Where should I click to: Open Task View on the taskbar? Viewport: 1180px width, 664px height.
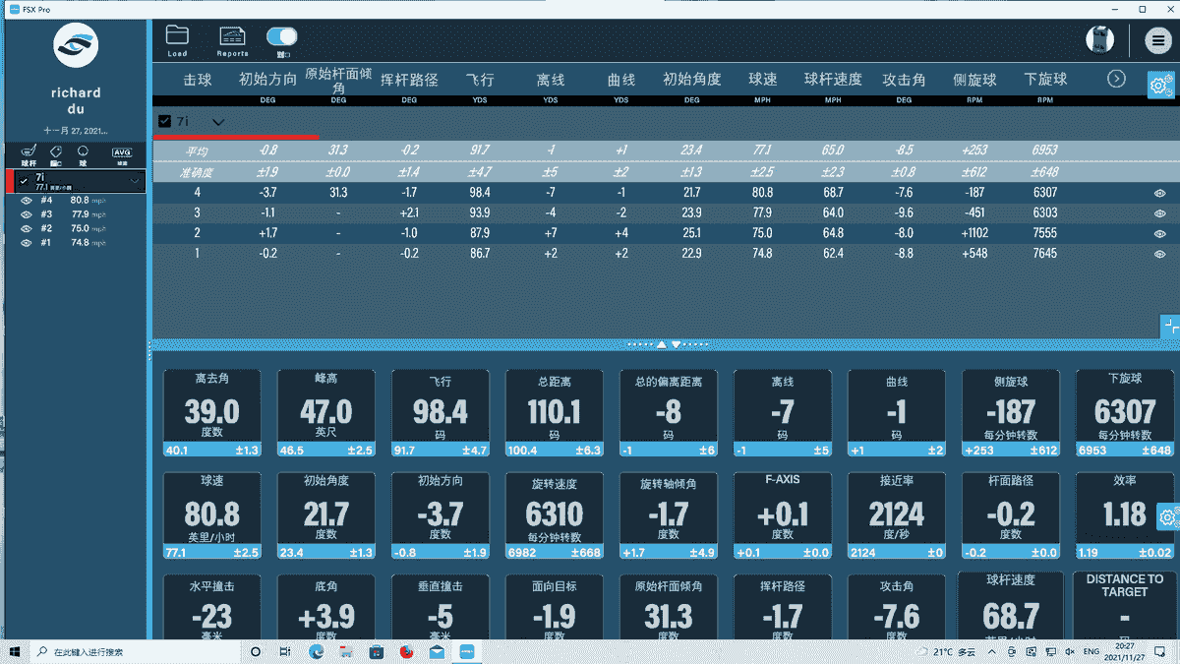click(x=285, y=651)
